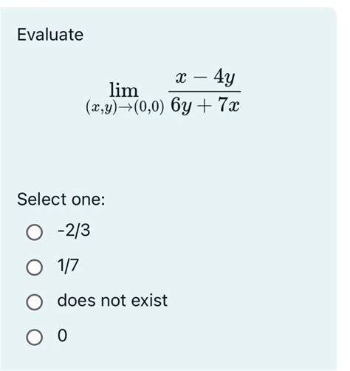Click the 'Evaluate' question heading
Screen dimensions: 350x371
point(50,35)
